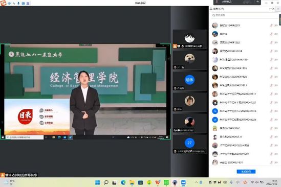
Task: Open File Explorer from the taskbar
Action: pos(132,182)
